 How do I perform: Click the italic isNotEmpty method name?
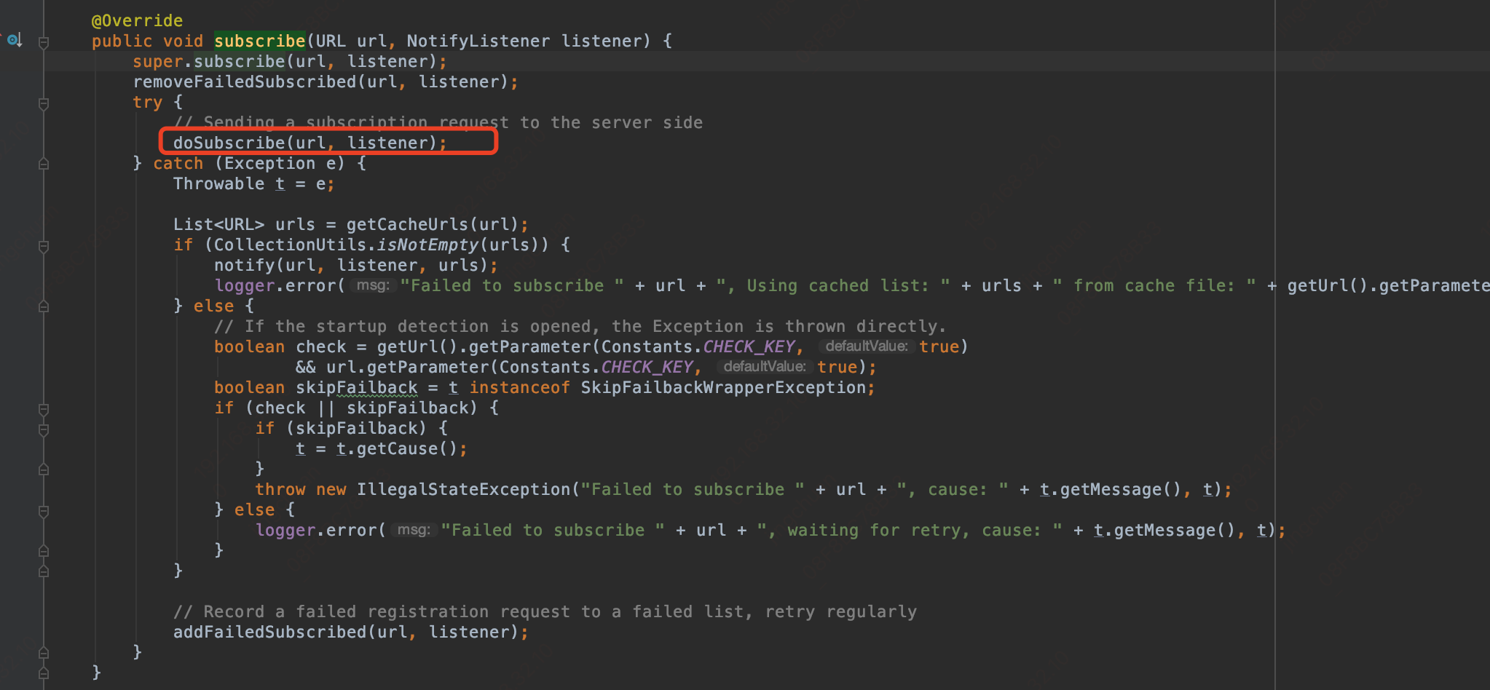pyautogui.click(x=427, y=245)
